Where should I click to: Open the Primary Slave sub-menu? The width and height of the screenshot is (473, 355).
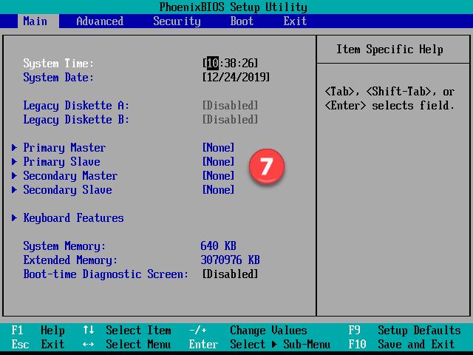(x=61, y=162)
